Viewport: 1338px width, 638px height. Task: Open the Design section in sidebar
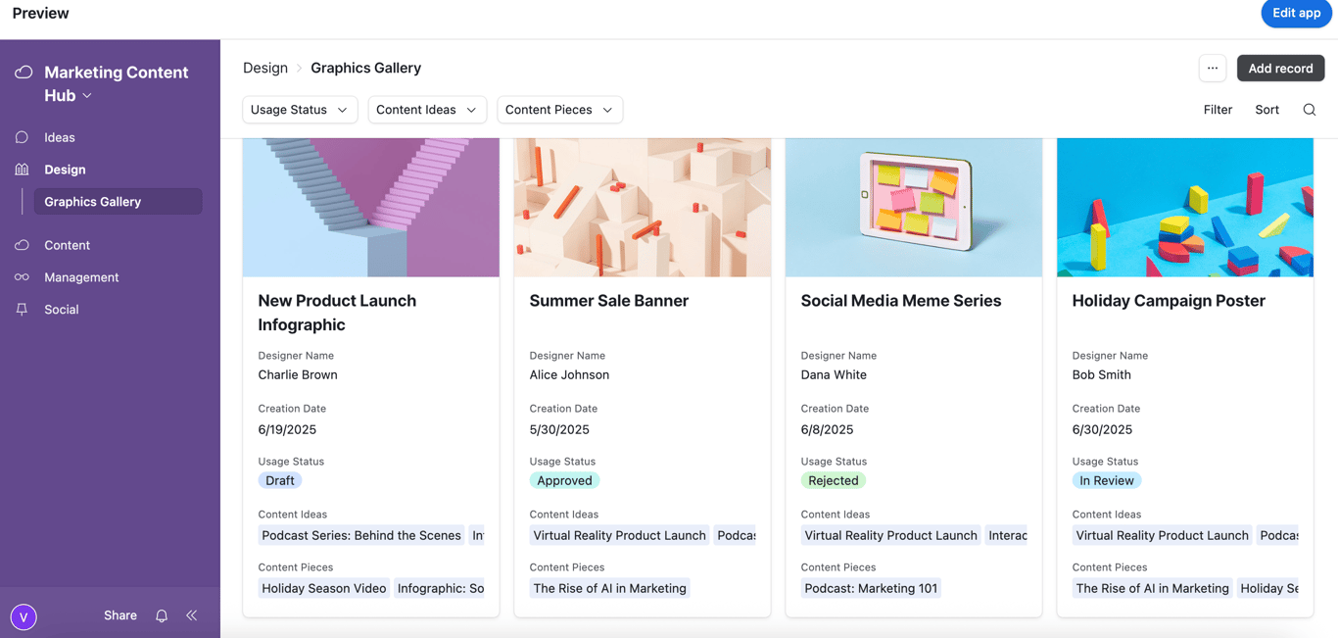point(65,170)
